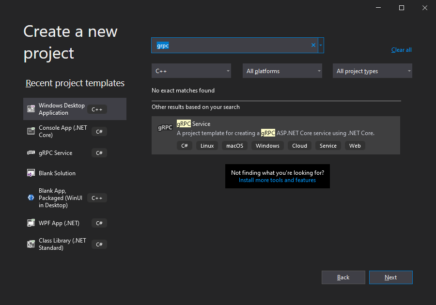Click the Class Library (.NET Standard) icon
The width and height of the screenshot is (436, 305).
coord(31,244)
